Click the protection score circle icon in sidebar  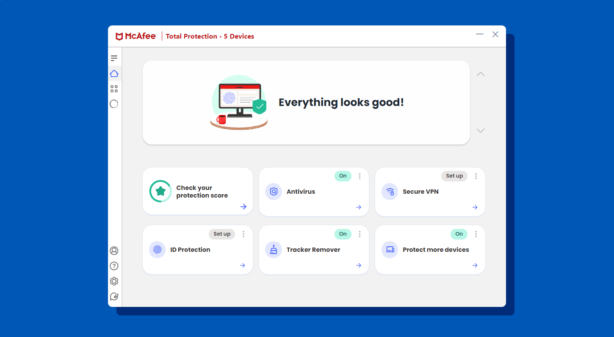pos(114,104)
